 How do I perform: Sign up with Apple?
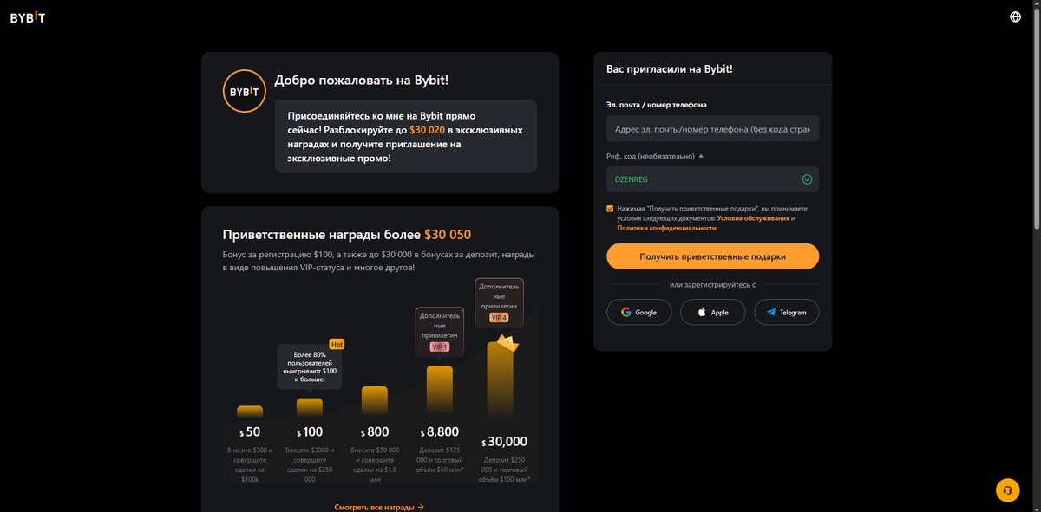coord(712,312)
